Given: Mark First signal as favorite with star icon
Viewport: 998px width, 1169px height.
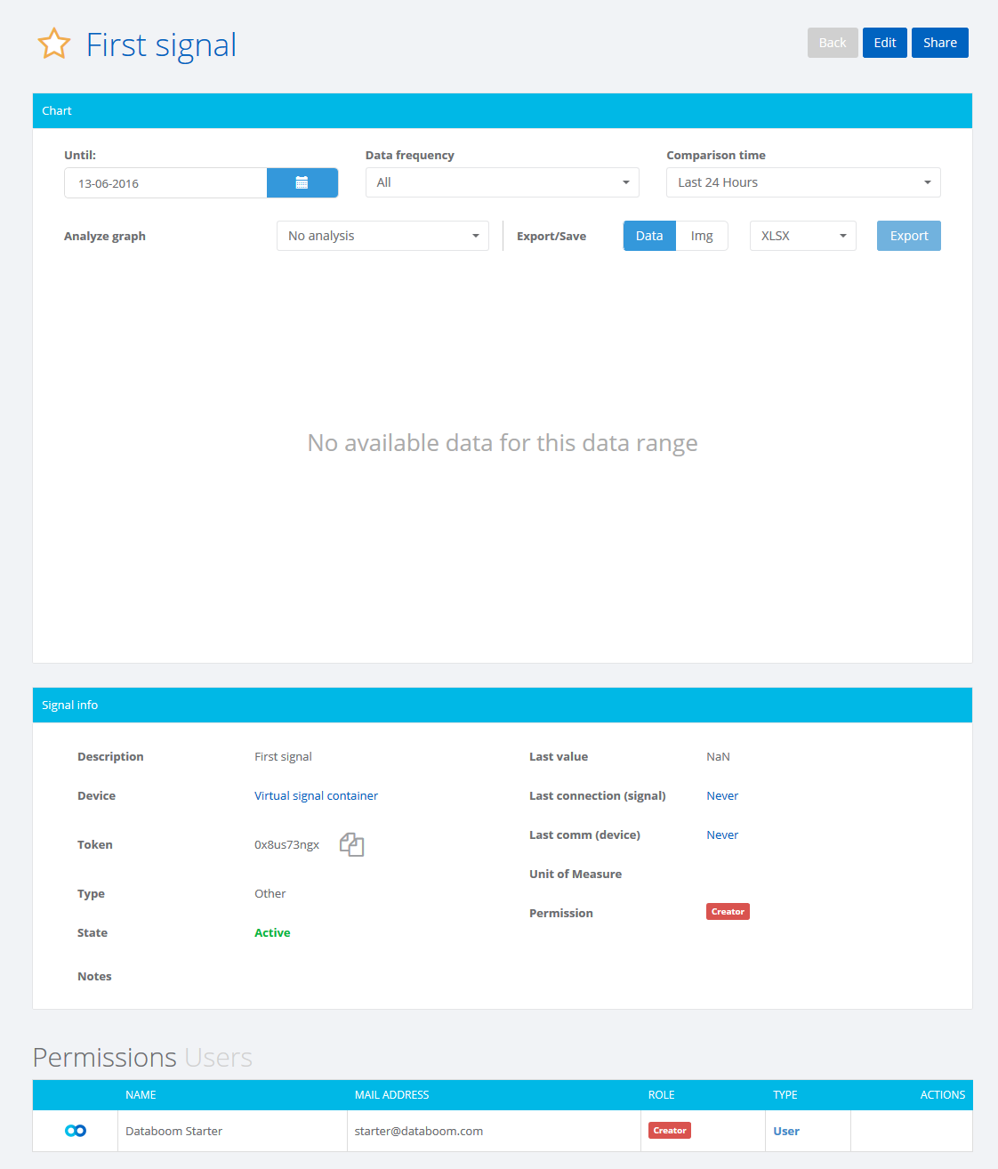Looking at the screenshot, I should (x=54, y=44).
